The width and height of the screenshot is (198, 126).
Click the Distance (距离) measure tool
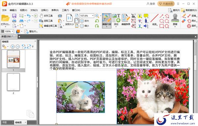point(192,16)
